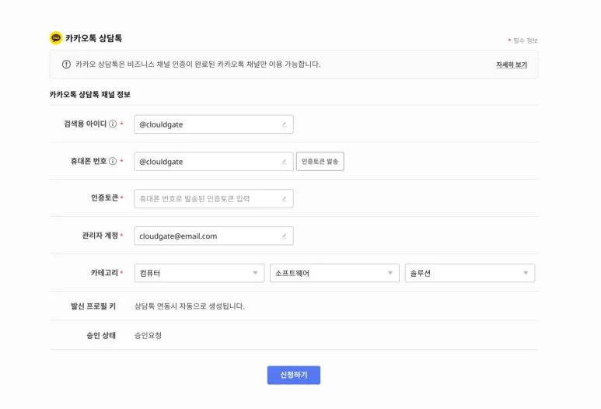Screen dimensions: 601x409
Task: Open the 자세히 보기 link
Action: [512, 65]
